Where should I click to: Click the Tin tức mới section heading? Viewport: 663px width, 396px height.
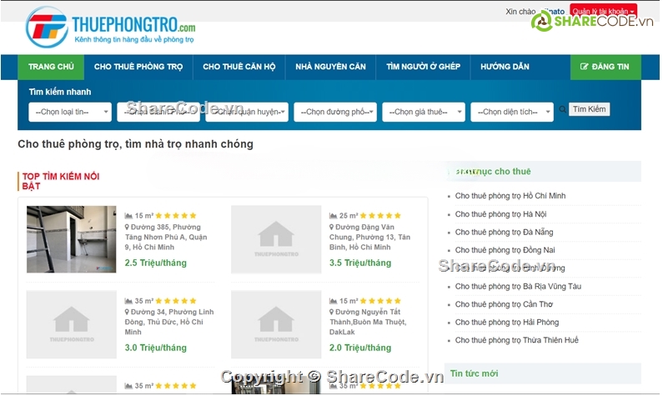click(x=474, y=373)
